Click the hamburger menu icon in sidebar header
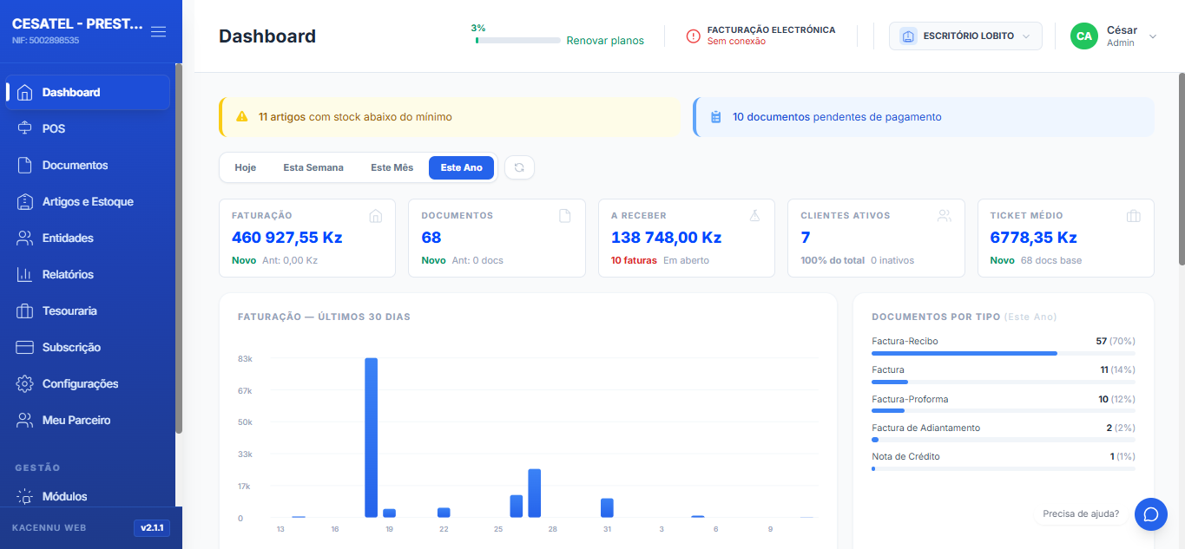The height and width of the screenshot is (549, 1185). [158, 32]
